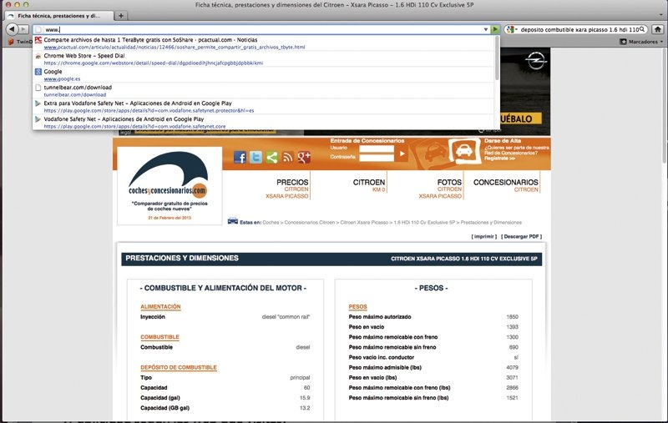
Task: Click the Usuario login input field
Action: pos(377,149)
